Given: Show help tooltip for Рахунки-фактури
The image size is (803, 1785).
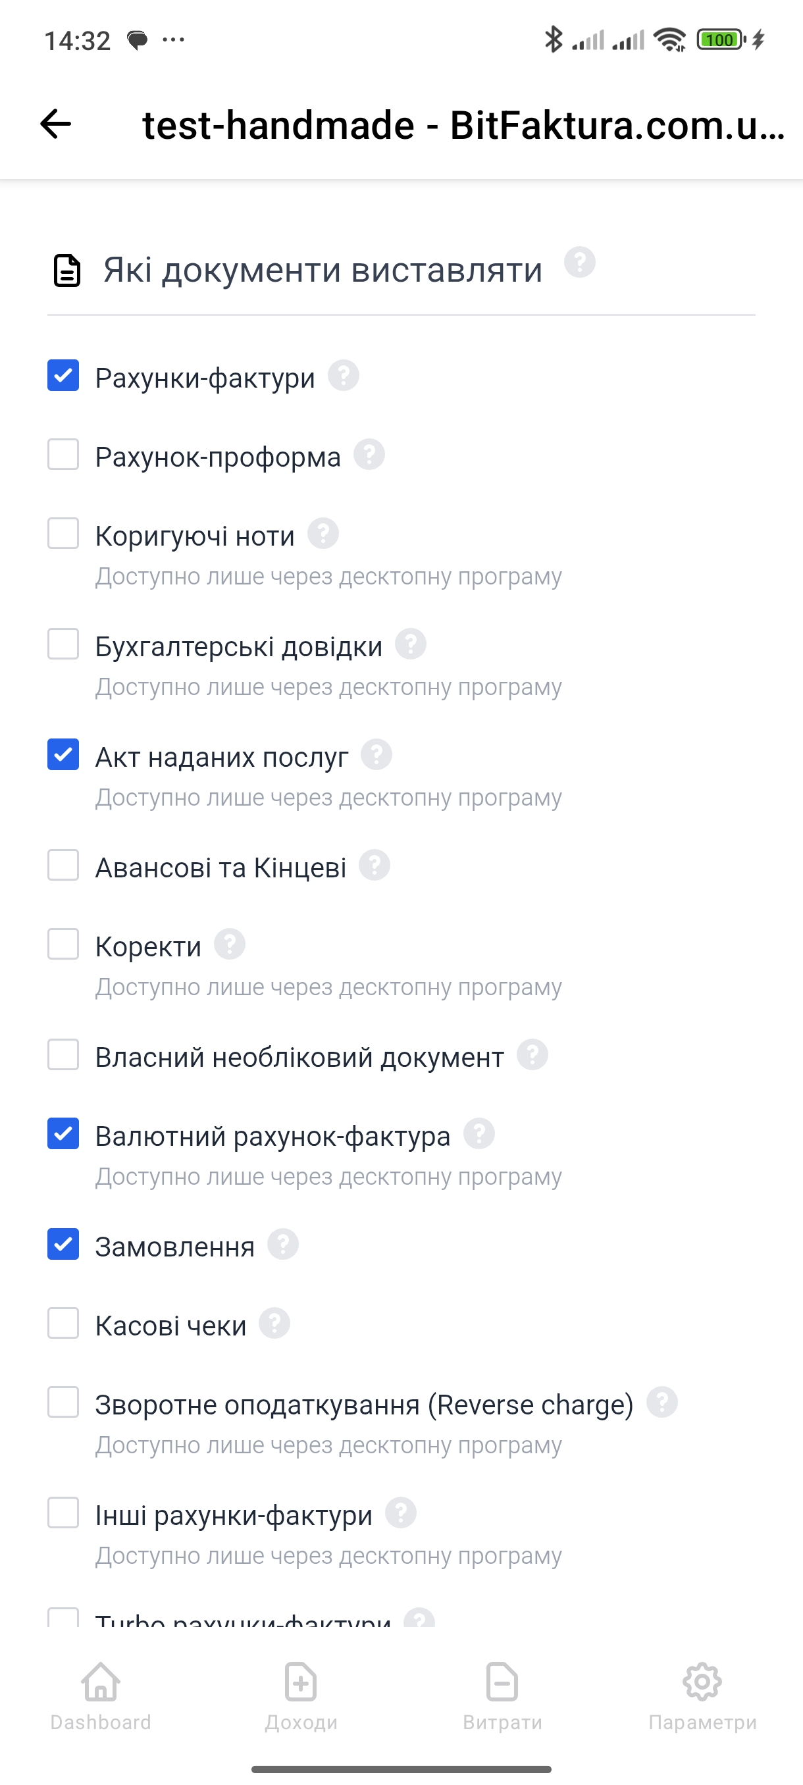Looking at the screenshot, I should 343,376.
